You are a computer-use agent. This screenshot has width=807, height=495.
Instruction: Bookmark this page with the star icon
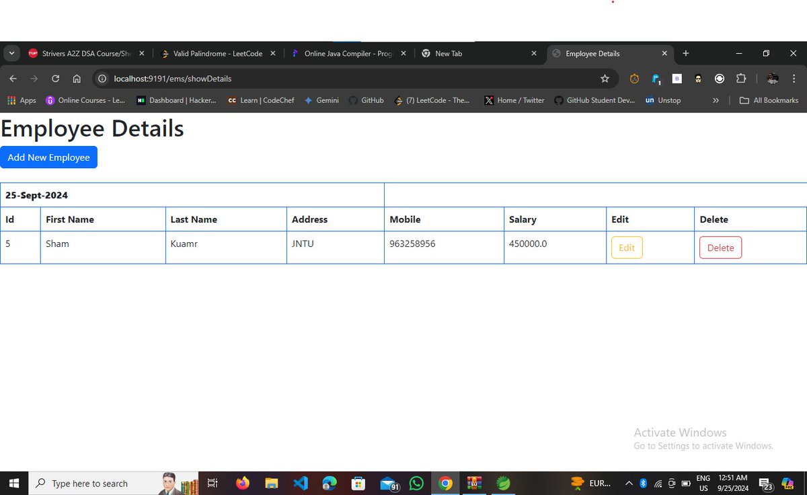(605, 78)
